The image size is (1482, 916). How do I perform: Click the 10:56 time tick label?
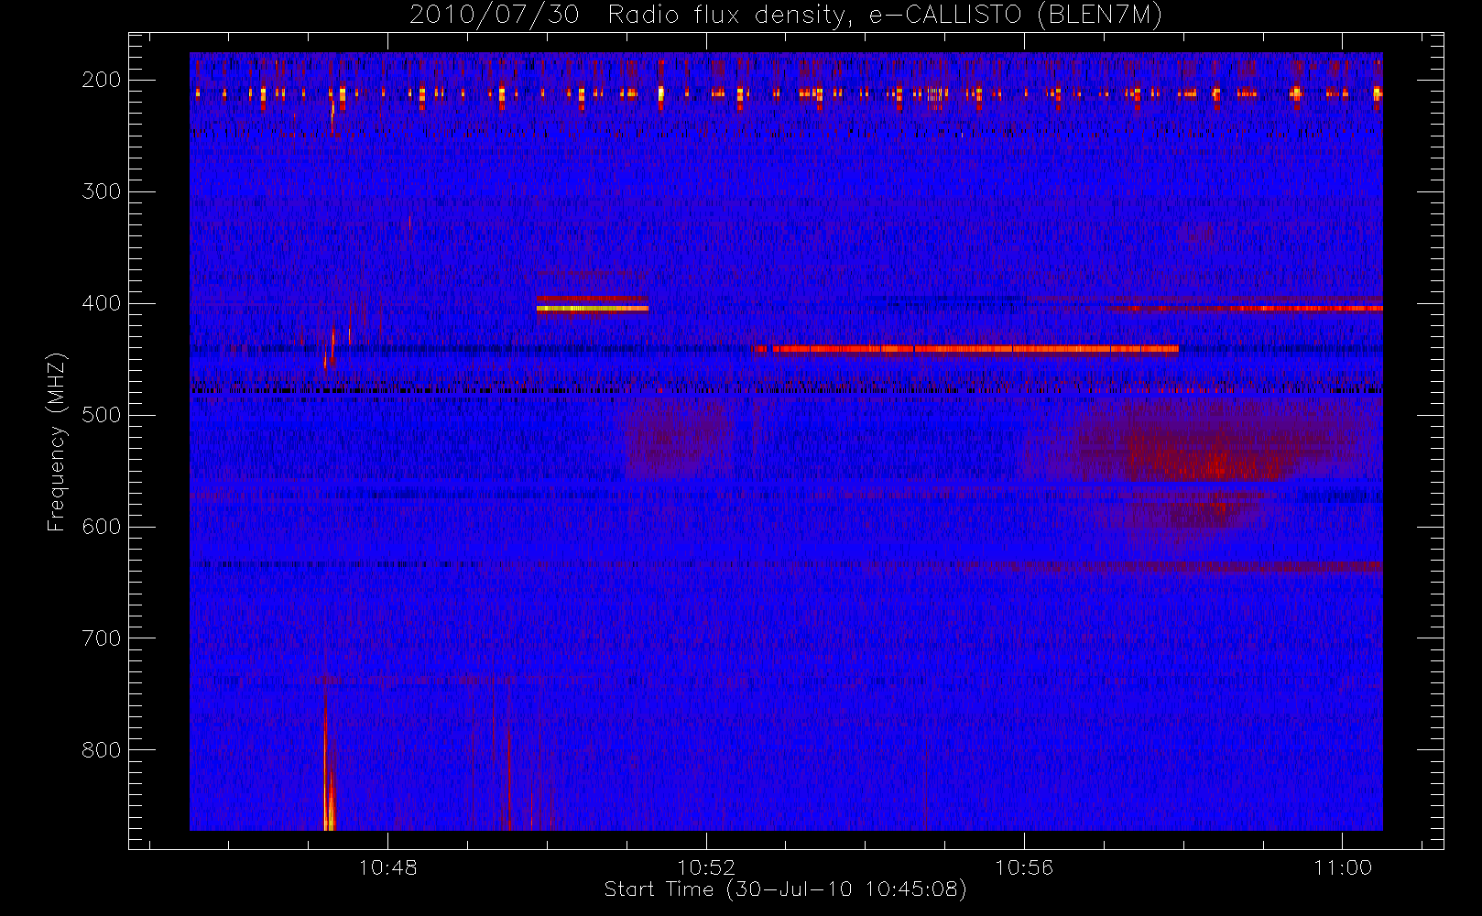click(x=1024, y=867)
